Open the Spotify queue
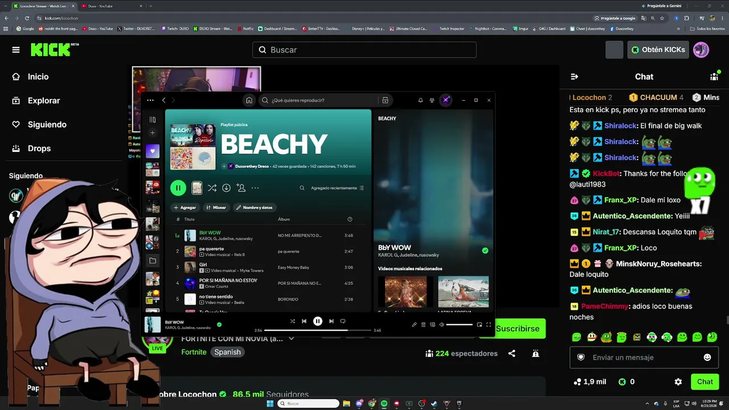Screen dimensions: 729x410 point(423,325)
